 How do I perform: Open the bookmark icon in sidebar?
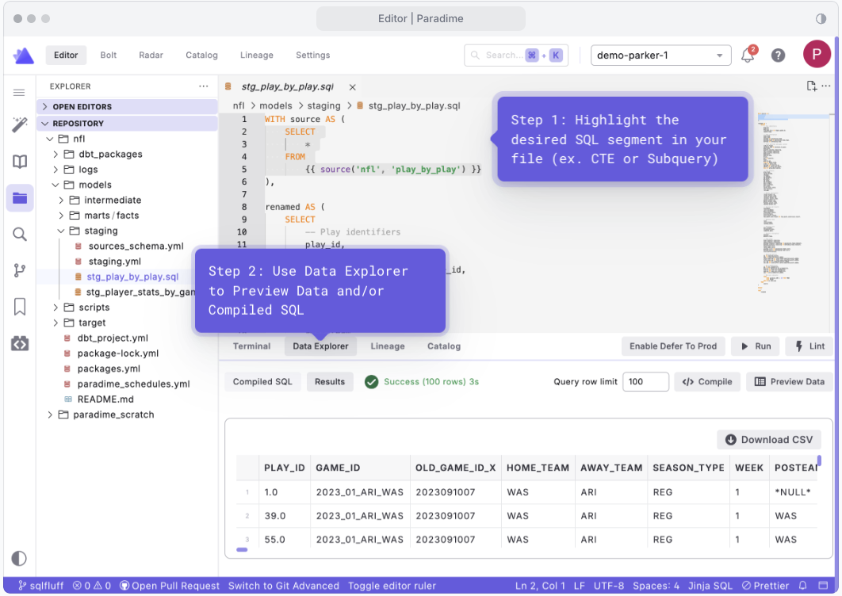(20, 307)
